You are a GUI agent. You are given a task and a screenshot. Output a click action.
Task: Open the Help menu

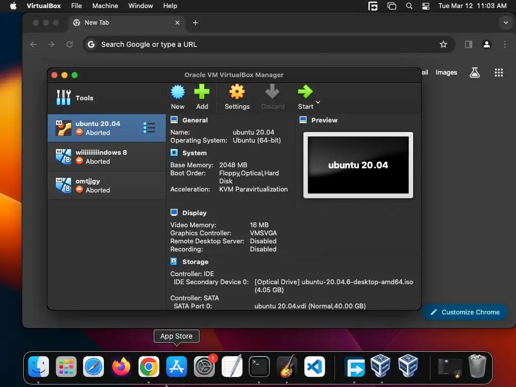pyautogui.click(x=170, y=6)
